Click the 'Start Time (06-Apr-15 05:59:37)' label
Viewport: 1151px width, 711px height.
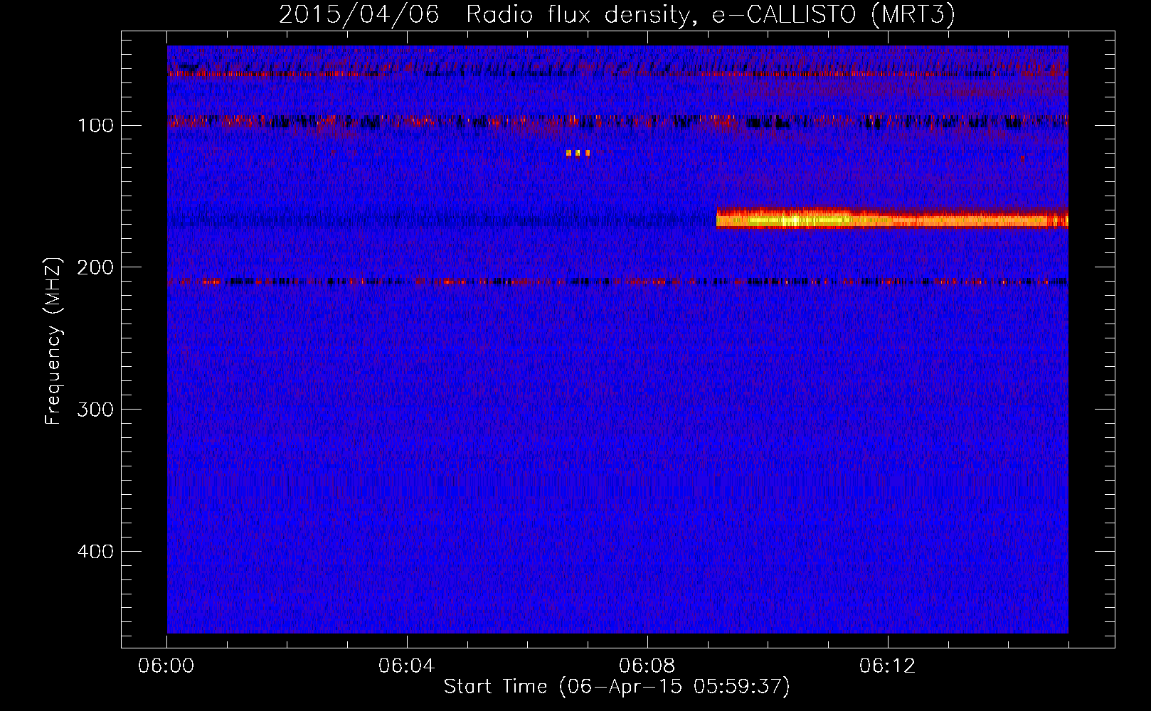point(617,687)
